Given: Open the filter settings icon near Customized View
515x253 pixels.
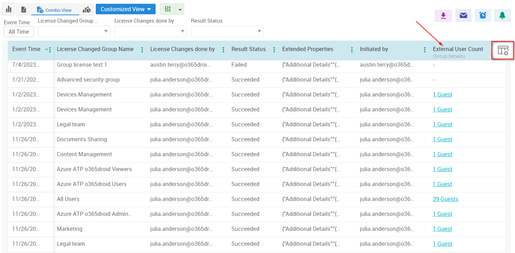Looking at the screenshot, I should [168, 9].
